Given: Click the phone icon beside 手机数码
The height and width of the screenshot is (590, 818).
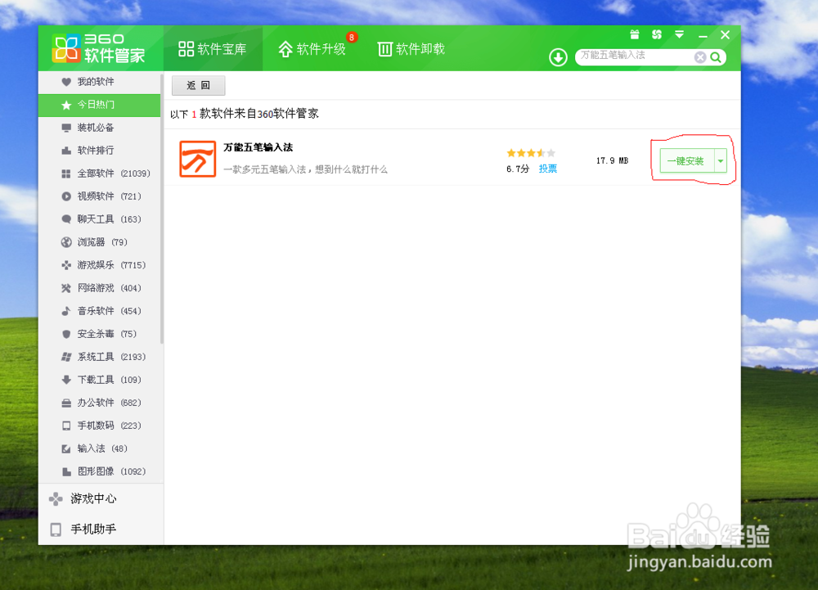Looking at the screenshot, I should (66, 426).
